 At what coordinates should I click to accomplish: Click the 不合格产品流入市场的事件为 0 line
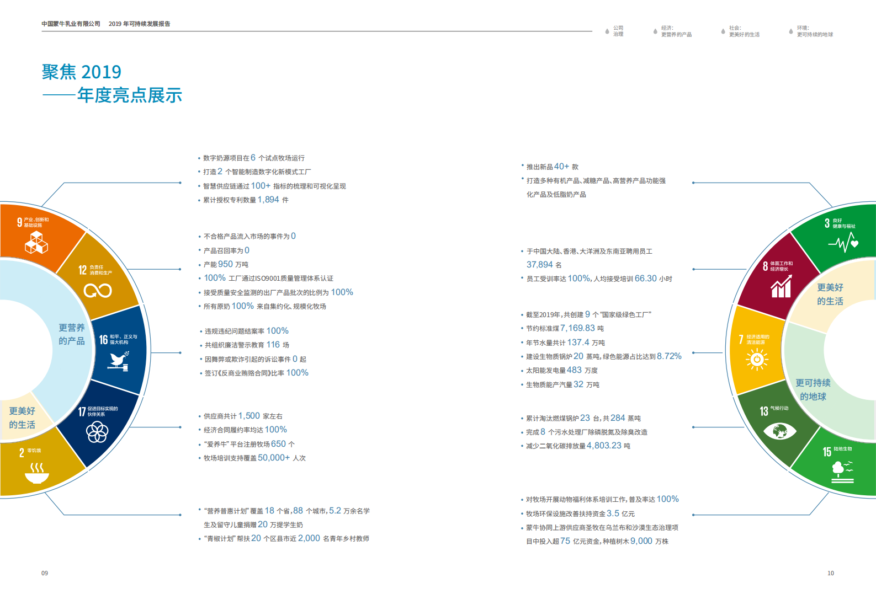point(249,236)
